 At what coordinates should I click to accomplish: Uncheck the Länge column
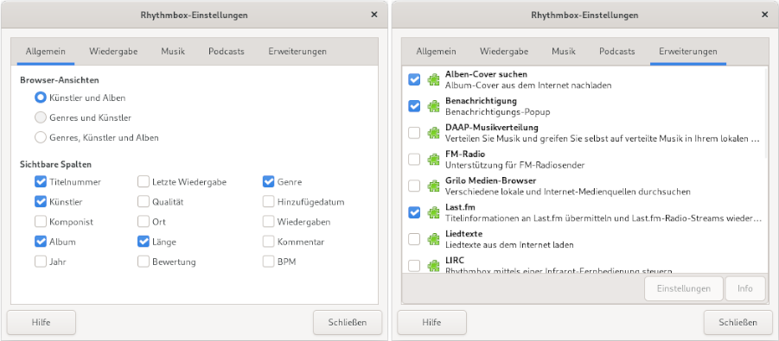click(144, 242)
